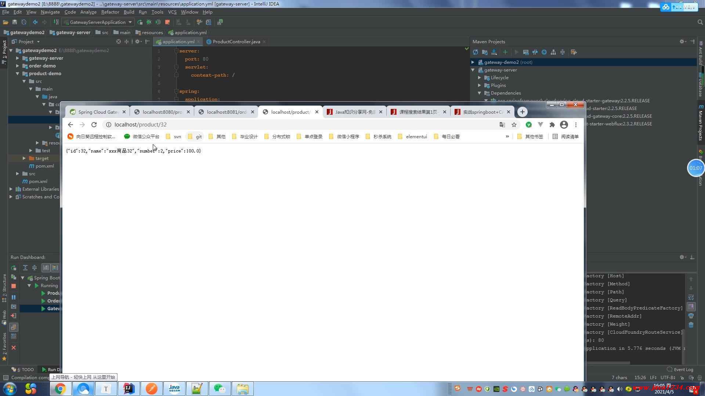Toggle the Run Dashboard second filter button
The image size is (705, 396).
[x=55, y=268]
